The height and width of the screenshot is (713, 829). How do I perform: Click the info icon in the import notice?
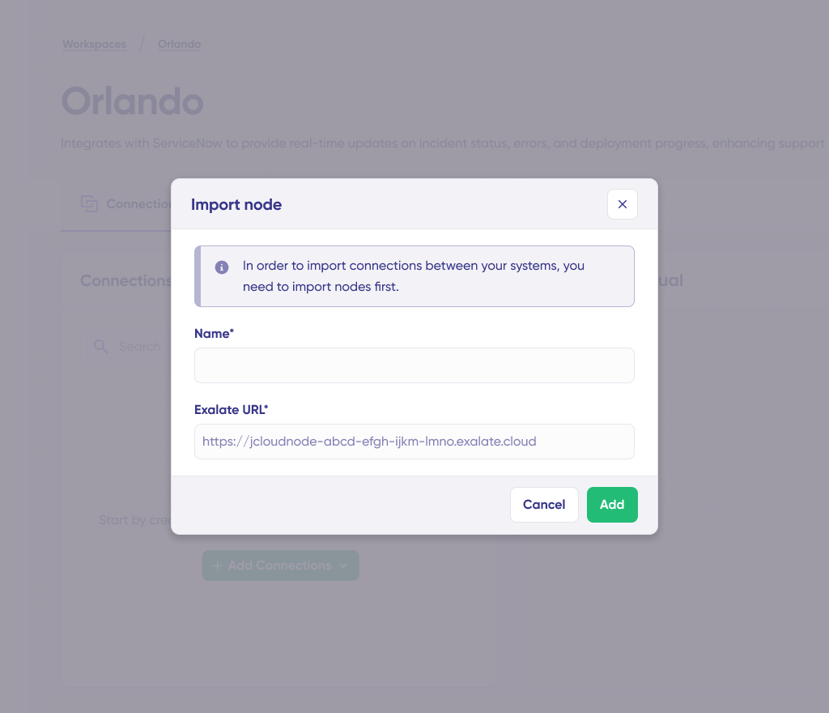point(221,267)
